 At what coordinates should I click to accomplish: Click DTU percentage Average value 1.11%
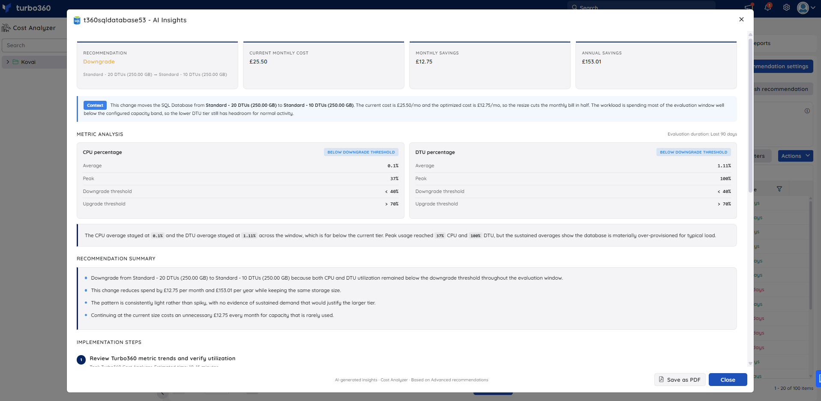[724, 166]
